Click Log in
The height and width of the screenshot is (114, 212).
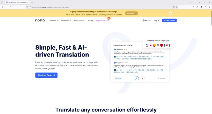point(157,21)
